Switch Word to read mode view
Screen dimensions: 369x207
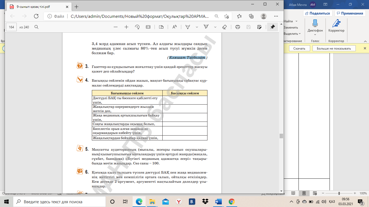(293, 193)
